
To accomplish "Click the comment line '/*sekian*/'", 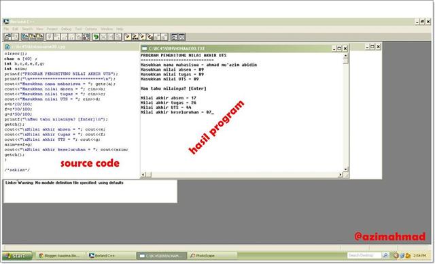I will 17,169.
